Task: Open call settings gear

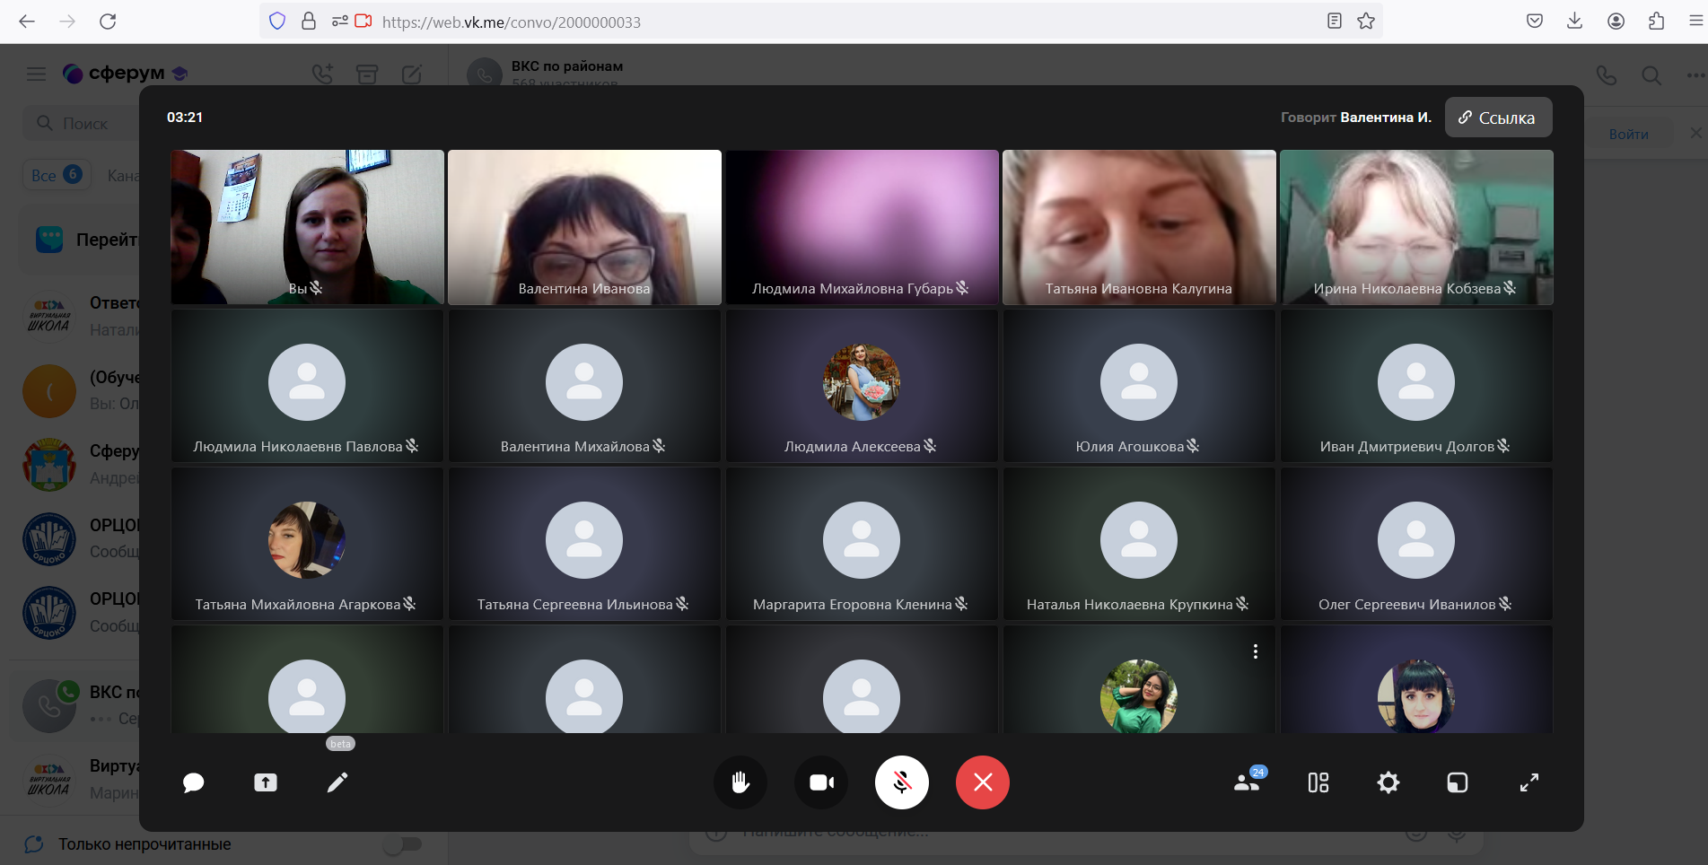Action: 1388,782
